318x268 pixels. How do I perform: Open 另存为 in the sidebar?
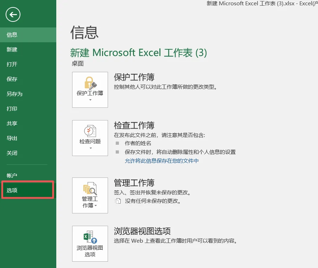tap(28, 94)
